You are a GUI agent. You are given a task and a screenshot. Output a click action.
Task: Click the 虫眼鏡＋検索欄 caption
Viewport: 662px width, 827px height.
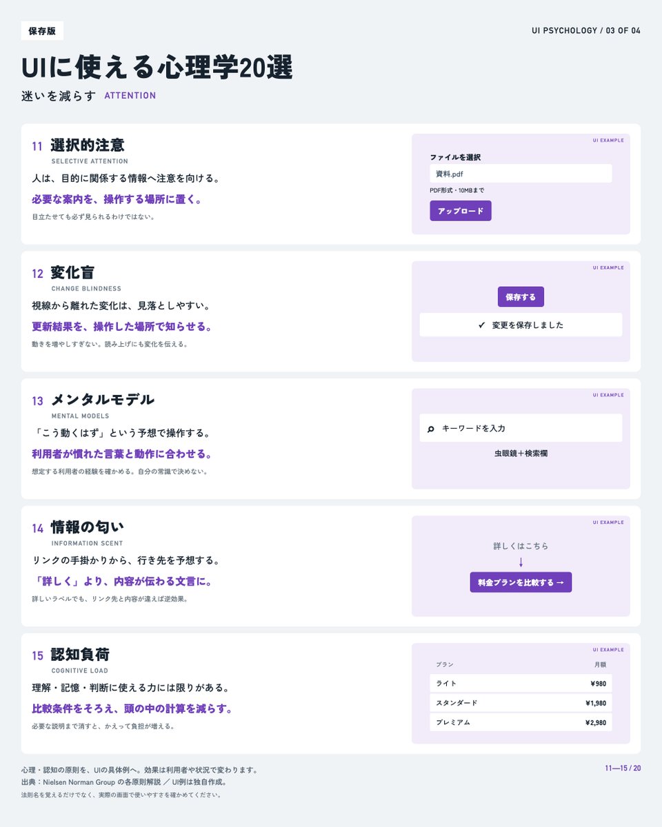pos(521,453)
